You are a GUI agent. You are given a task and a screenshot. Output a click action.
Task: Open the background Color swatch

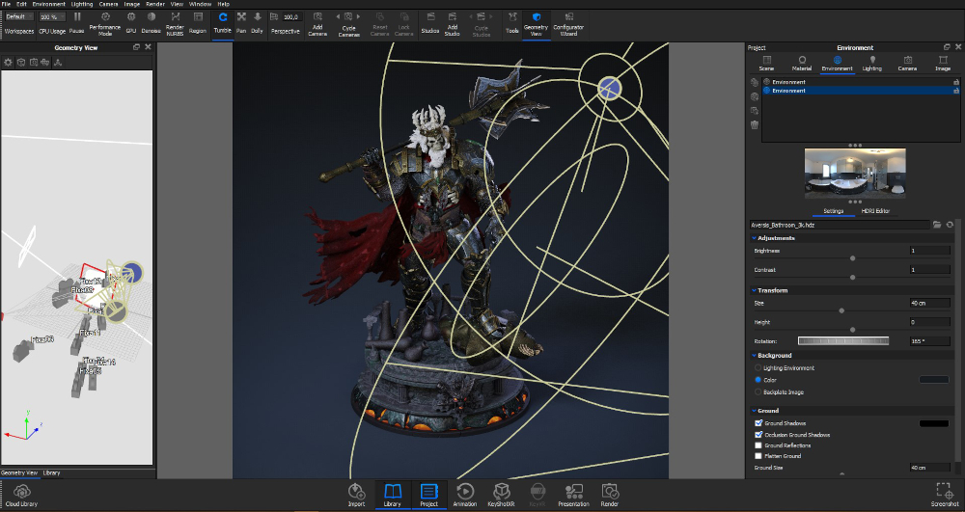coord(933,380)
